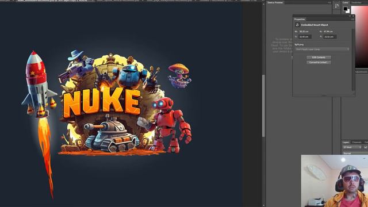Click the active document tab
Screen dimensions: 368x207
click(x=55, y=1)
